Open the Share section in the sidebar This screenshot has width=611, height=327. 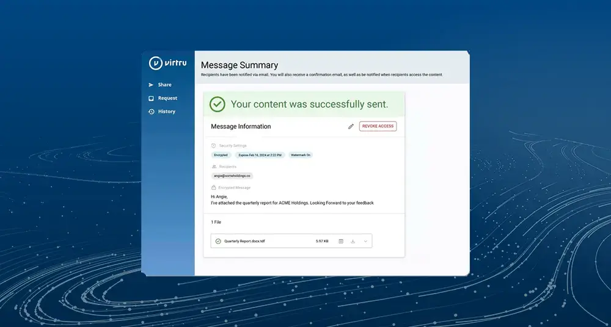point(164,85)
